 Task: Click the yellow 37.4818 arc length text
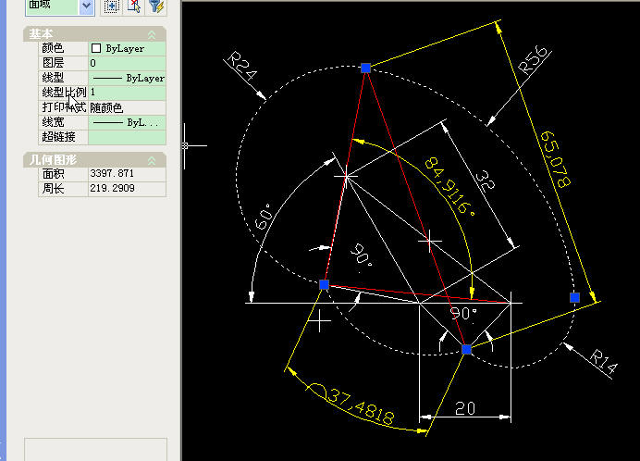[362, 406]
